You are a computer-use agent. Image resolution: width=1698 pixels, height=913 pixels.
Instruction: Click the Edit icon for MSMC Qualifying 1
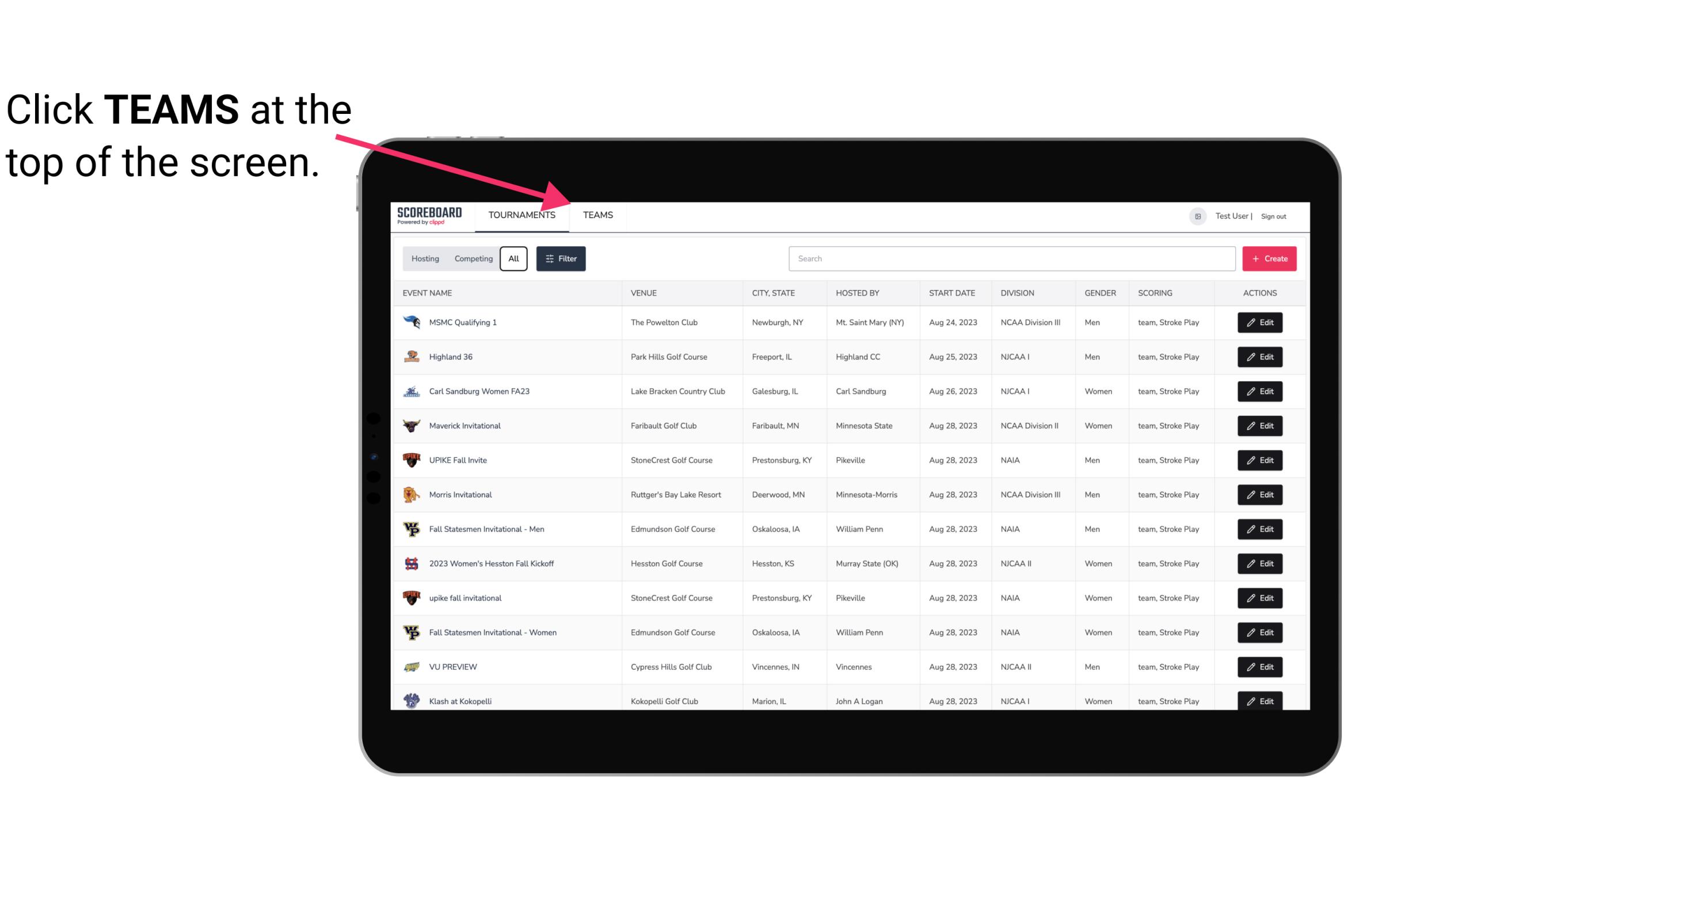pos(1261,323)
